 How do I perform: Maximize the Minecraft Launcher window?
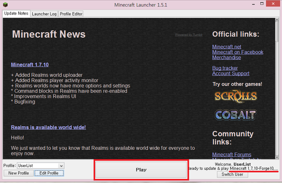pyautogui.click(x=262, y=4)
